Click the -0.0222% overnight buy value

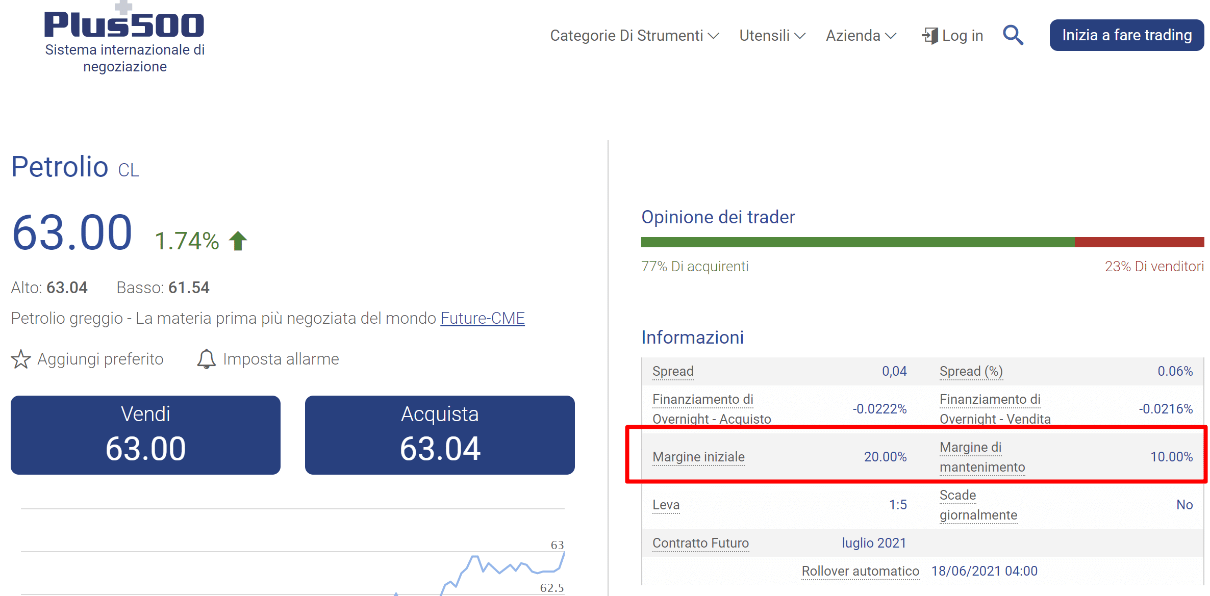coord(879,409)
